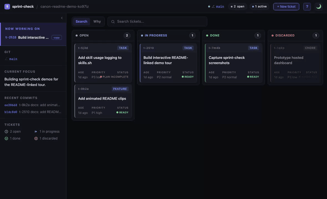Click the 2 open status pill
The image size is (327, 199).
pos(238,6)
